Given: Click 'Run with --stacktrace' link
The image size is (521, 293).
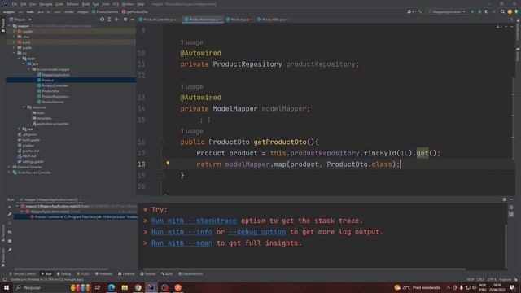Looking at the screenshot, I should 194,221.
